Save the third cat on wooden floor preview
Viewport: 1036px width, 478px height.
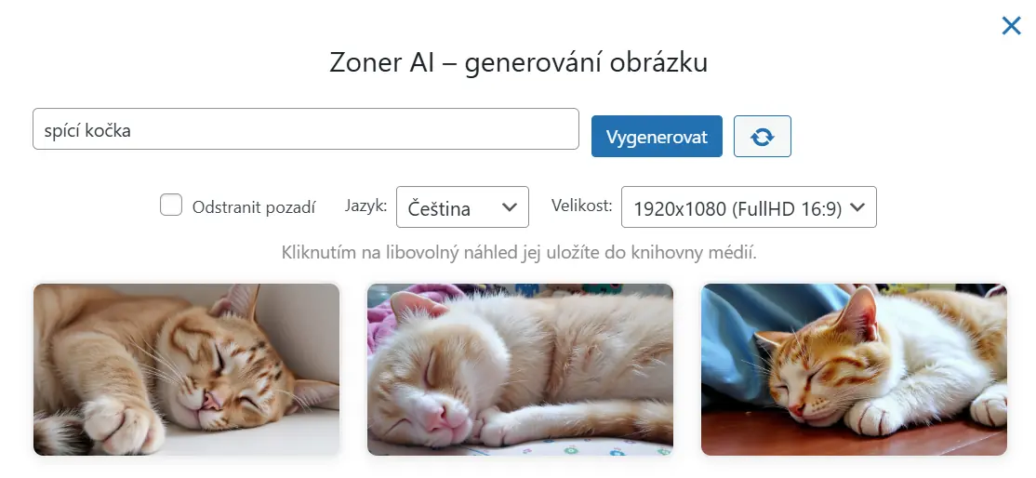coord(855,369)
